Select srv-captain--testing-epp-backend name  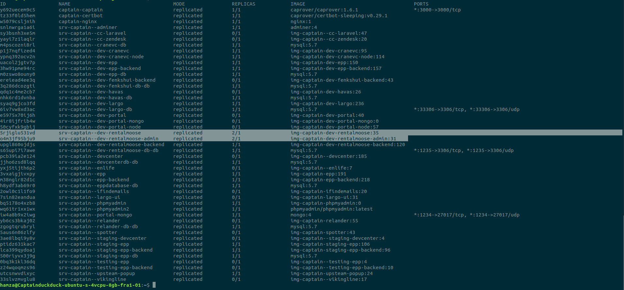click(106, 268)
